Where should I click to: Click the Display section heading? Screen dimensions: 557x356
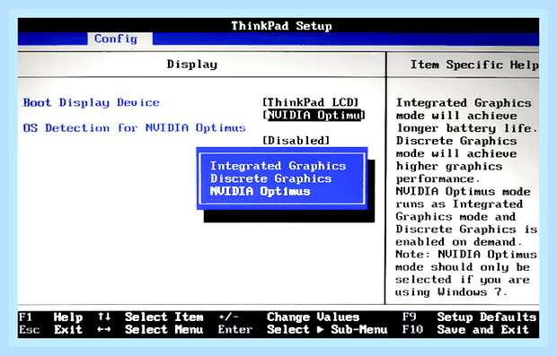click(192, 65)
